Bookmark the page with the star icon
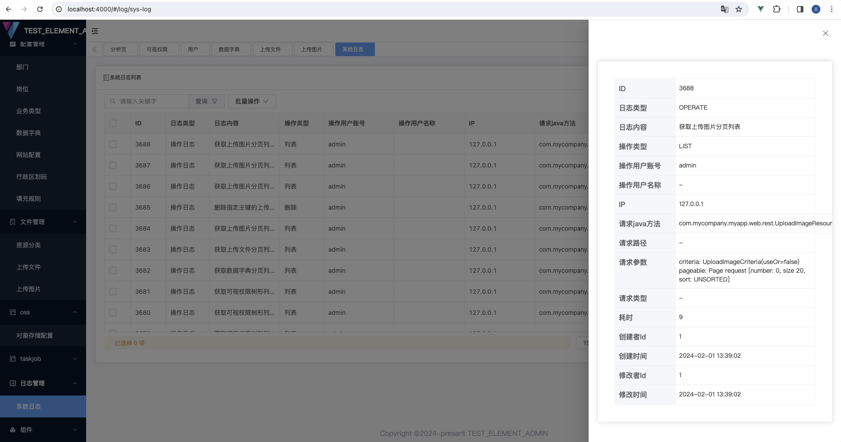Image resolution: width=841 pixels, height=442 pixels. [739, 9]
